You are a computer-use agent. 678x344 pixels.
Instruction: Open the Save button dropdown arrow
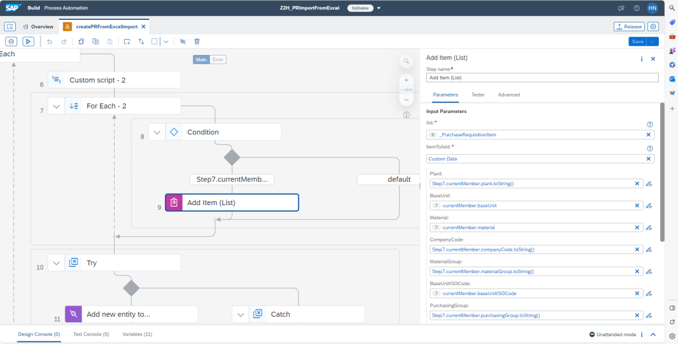[653, 41]
